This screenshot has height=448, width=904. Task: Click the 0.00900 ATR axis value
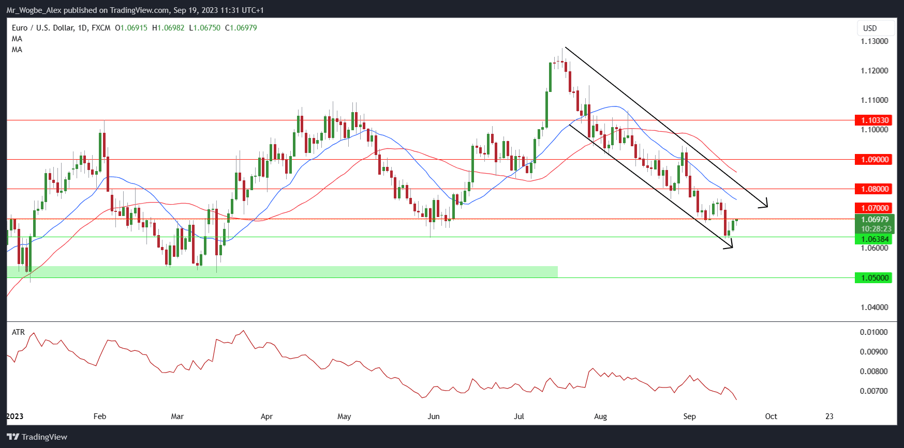(874, 352)
